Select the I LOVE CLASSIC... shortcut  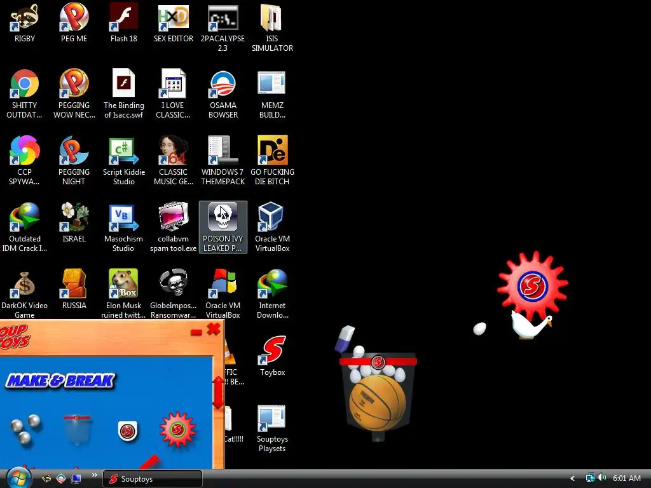tap(173, 94)
